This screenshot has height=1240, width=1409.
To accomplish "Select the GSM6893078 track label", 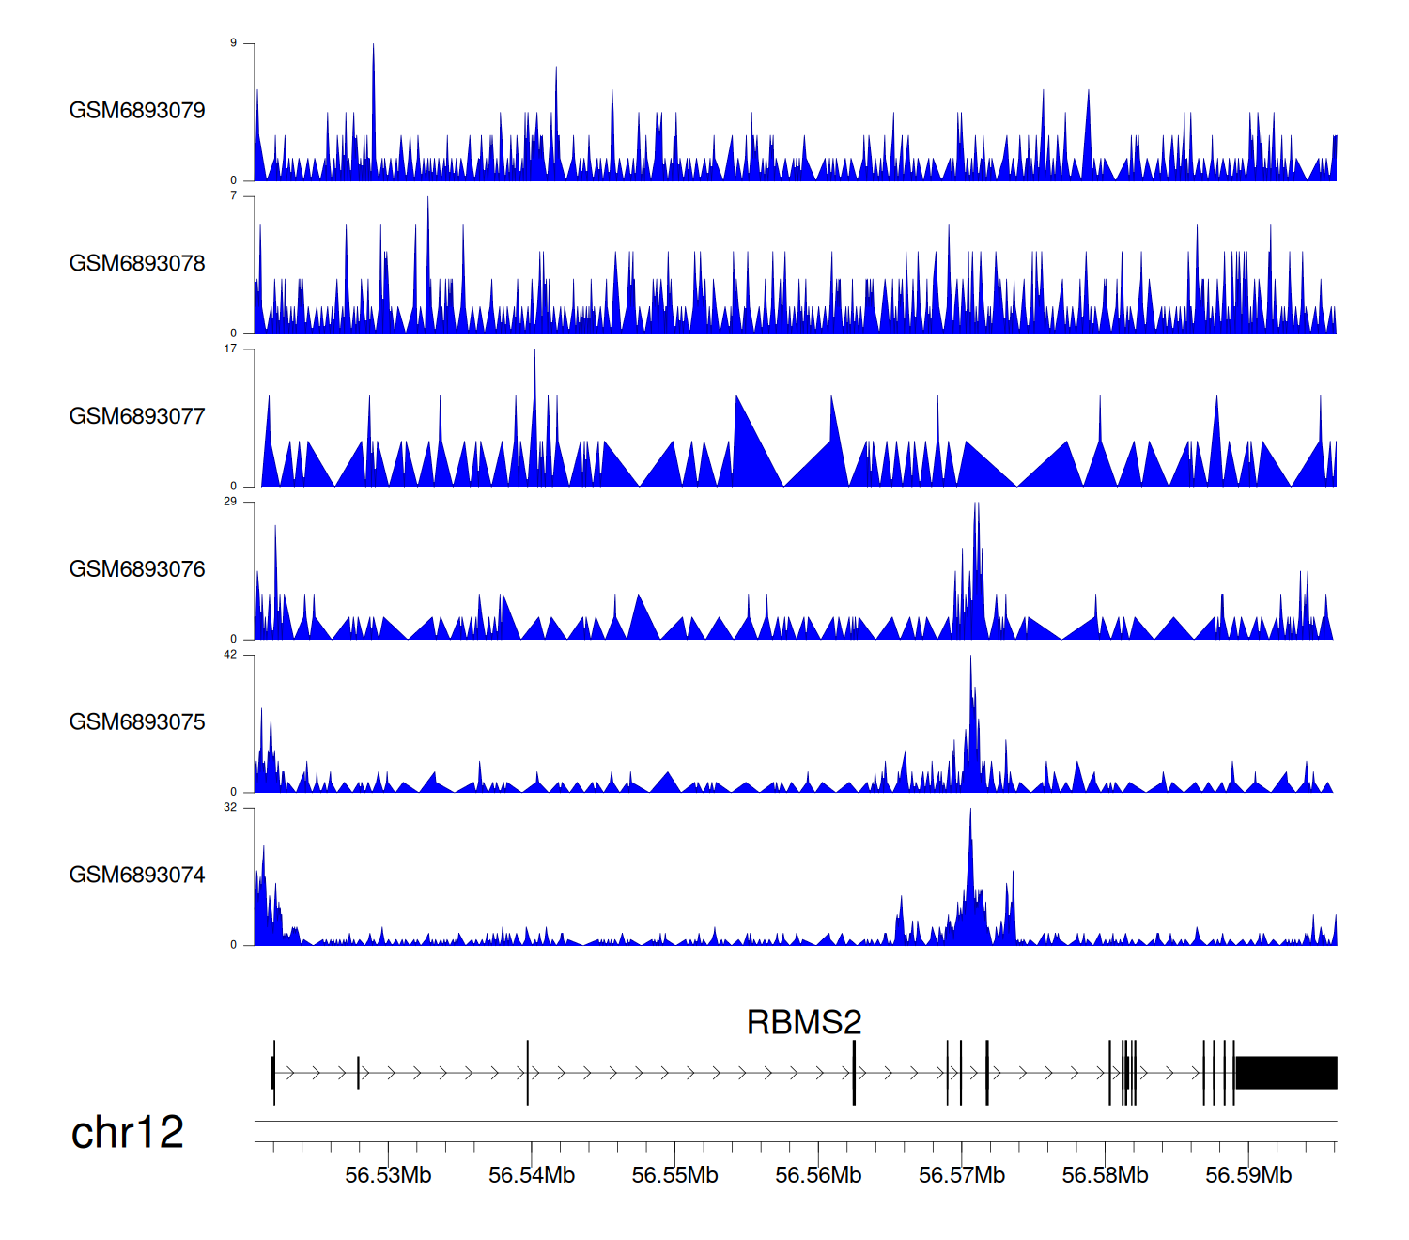I will (137, 264).
